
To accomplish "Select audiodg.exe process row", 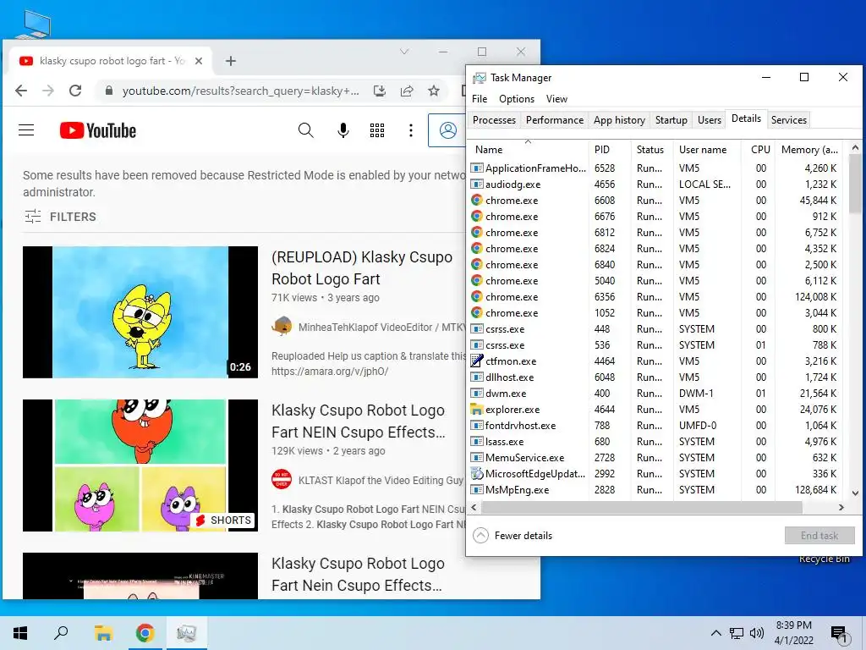I will coord(657,184).
